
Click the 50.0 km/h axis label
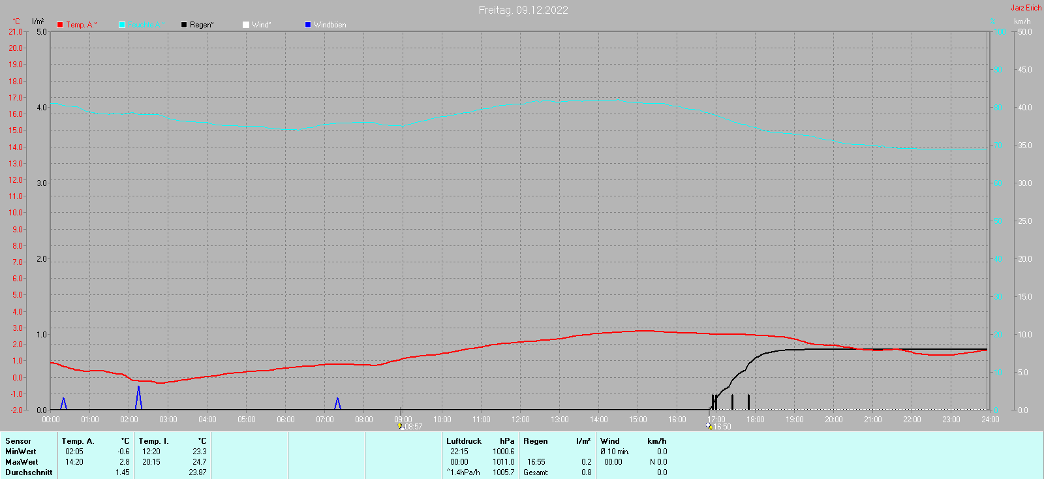click(1025, 31)
